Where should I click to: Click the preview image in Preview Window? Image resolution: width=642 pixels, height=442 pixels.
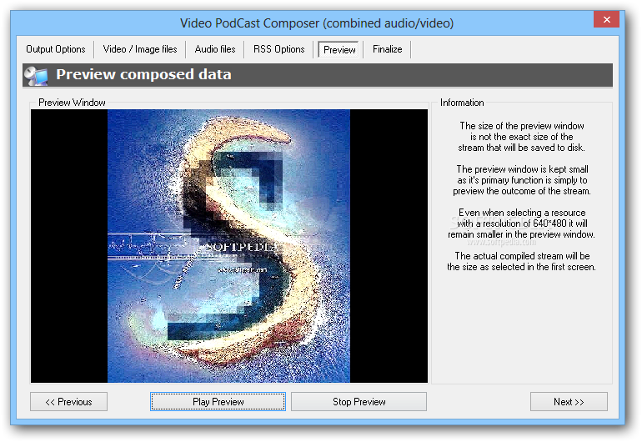[x=229, y=246]
